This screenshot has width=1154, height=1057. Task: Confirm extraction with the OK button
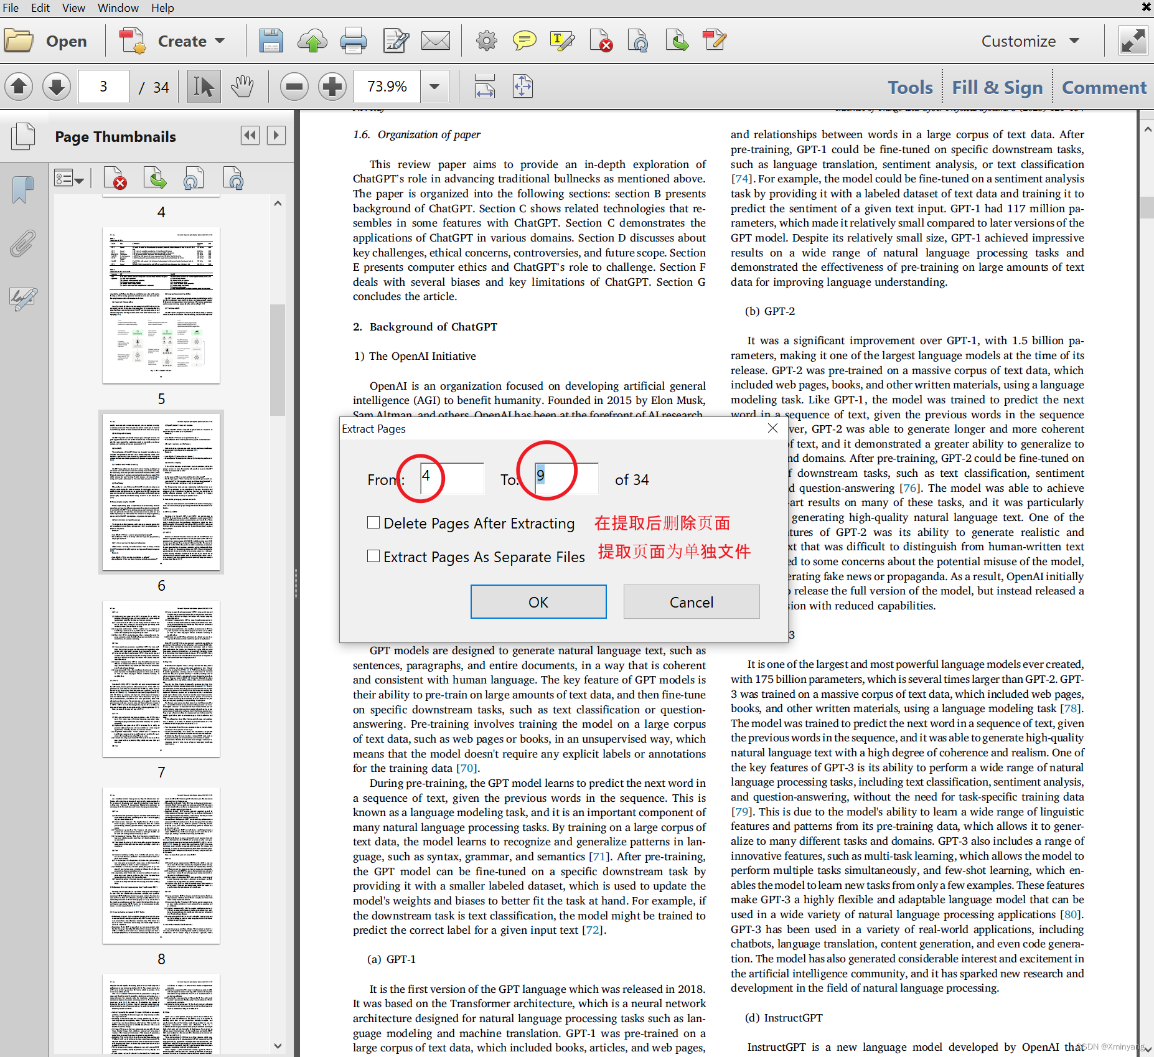[x=538, y=601]
